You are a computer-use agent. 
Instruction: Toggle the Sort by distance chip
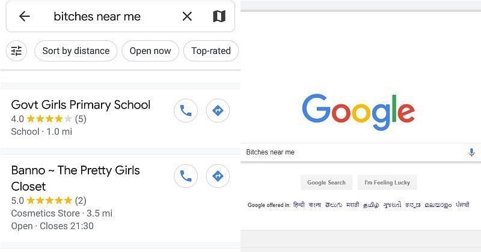click(x=76, y=51)
